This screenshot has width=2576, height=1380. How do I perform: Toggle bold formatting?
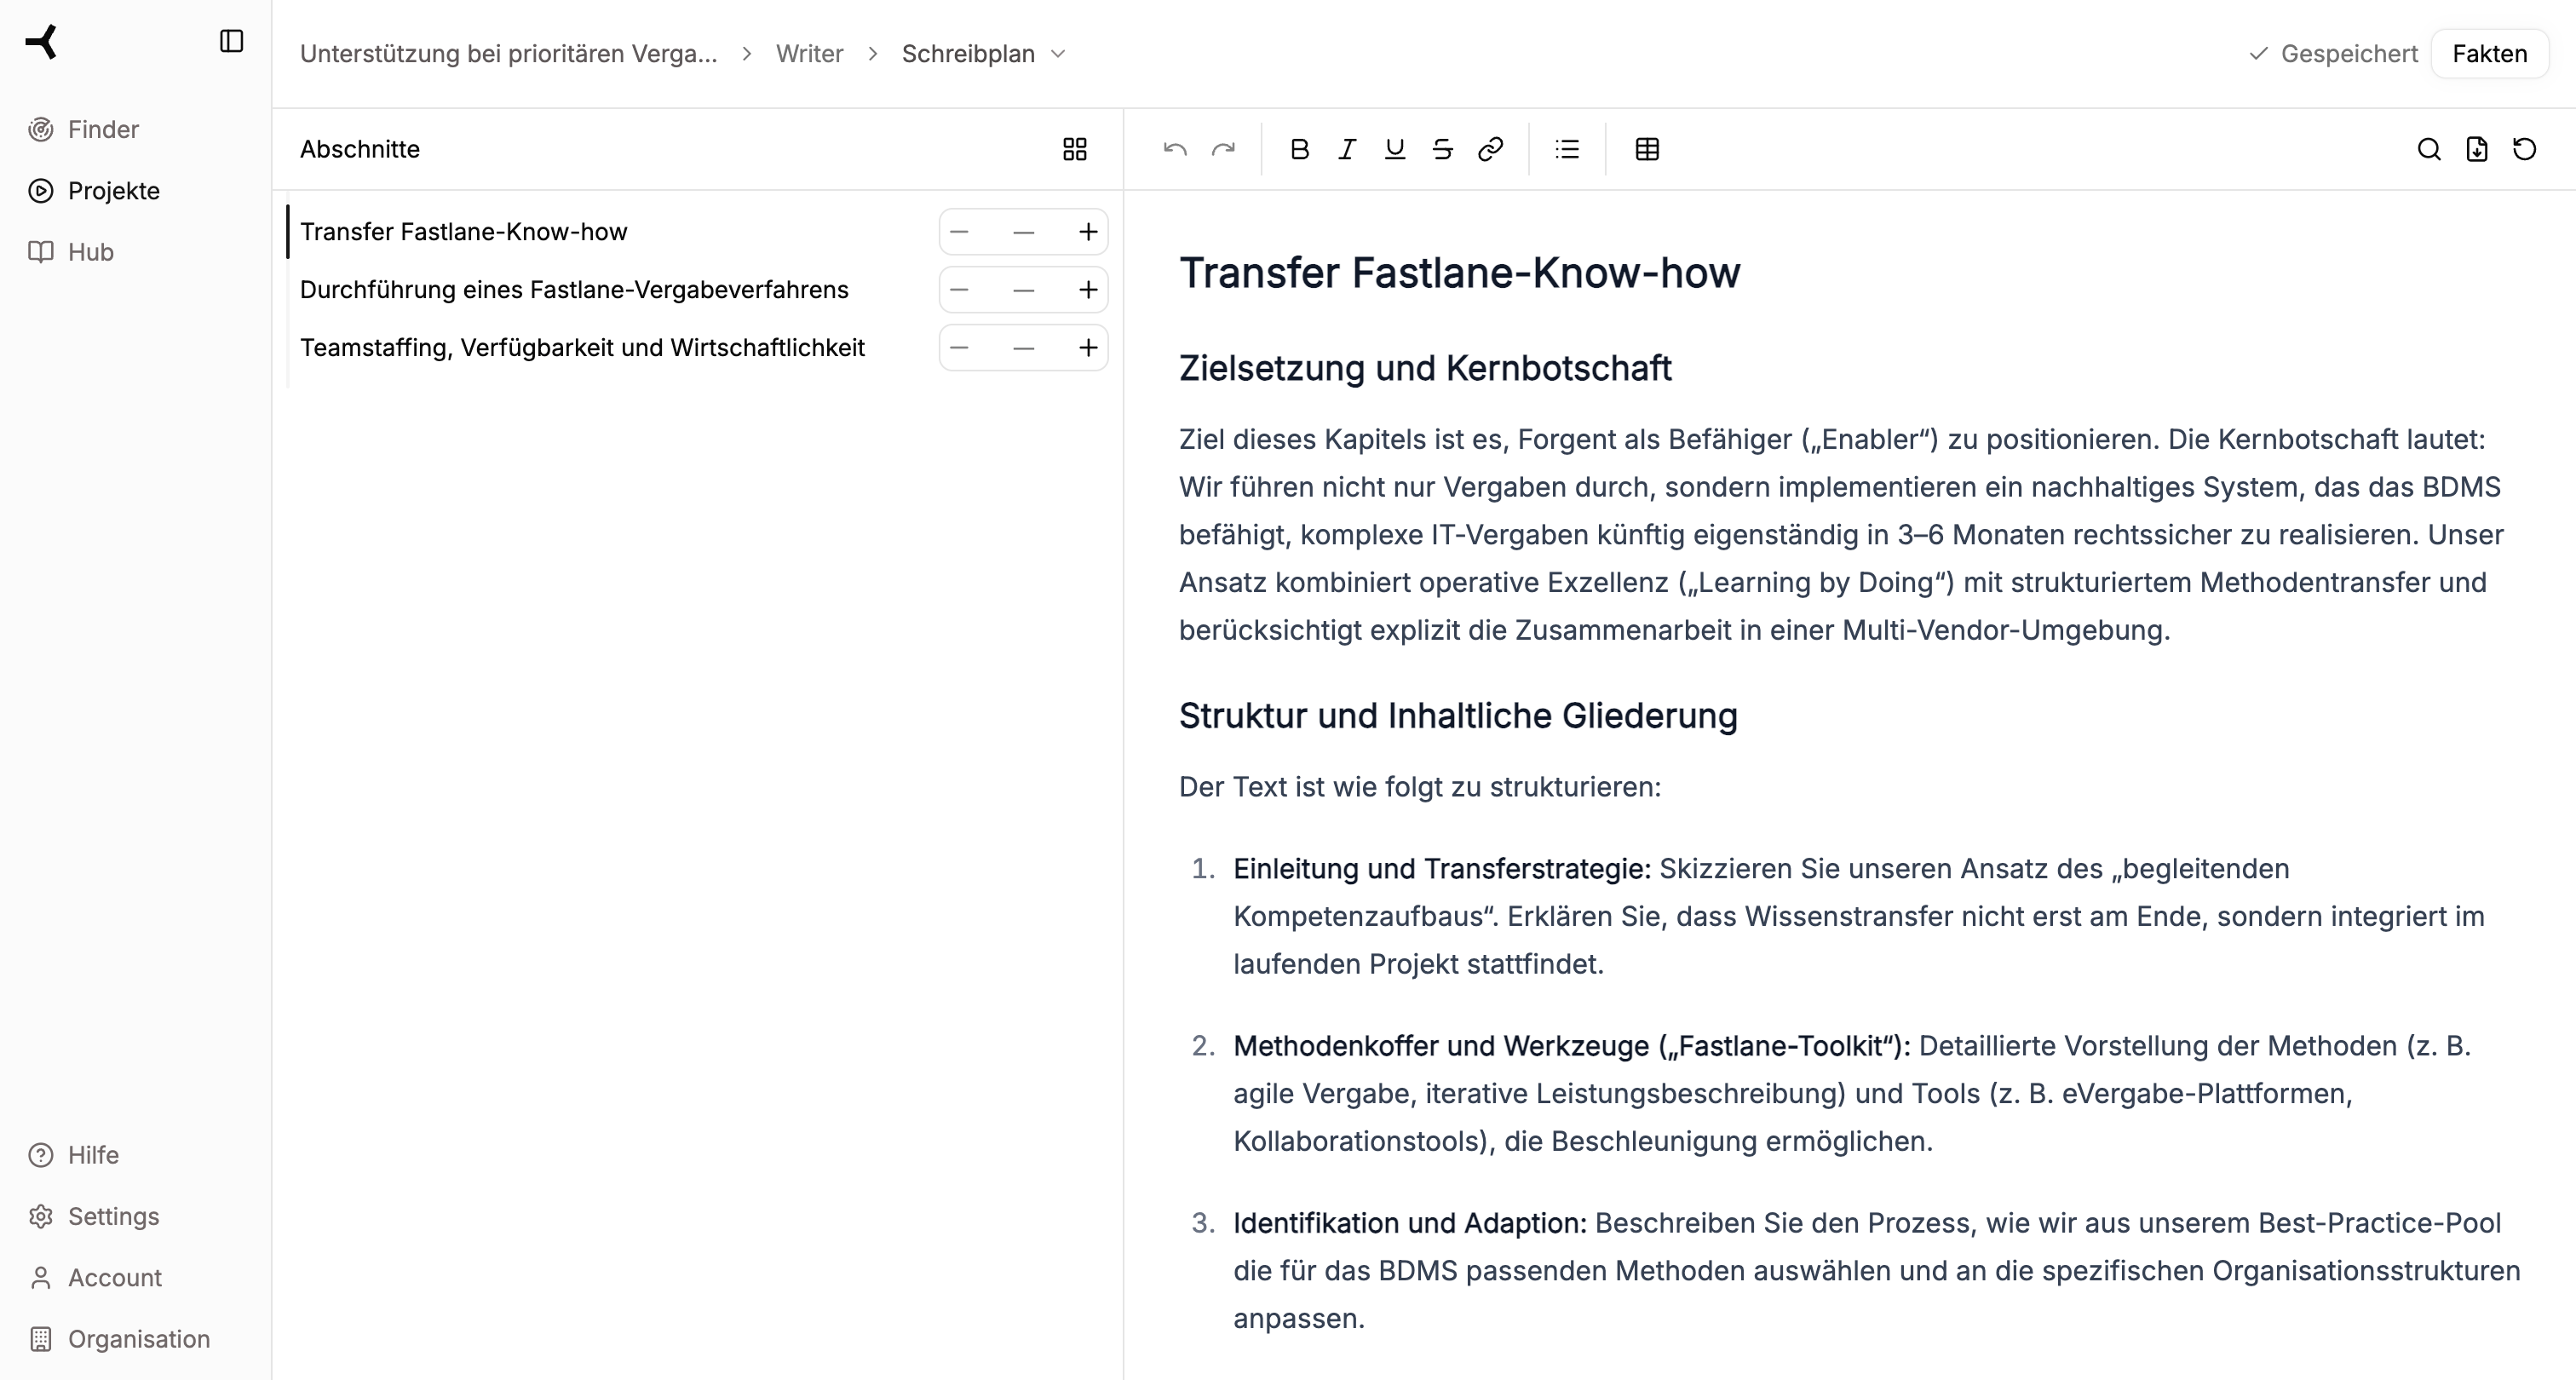coord(1299,149)
